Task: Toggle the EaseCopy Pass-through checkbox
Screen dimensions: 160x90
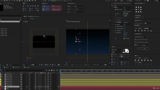Action: (x=53, y=10)
